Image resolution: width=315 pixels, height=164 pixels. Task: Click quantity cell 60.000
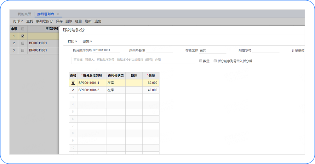click(x=151, y=83)
